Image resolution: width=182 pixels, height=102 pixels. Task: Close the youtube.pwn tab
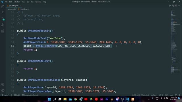coord(20,6)
